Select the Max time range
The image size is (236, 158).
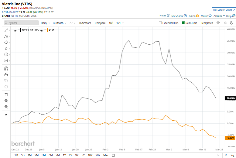coord(106,155)
